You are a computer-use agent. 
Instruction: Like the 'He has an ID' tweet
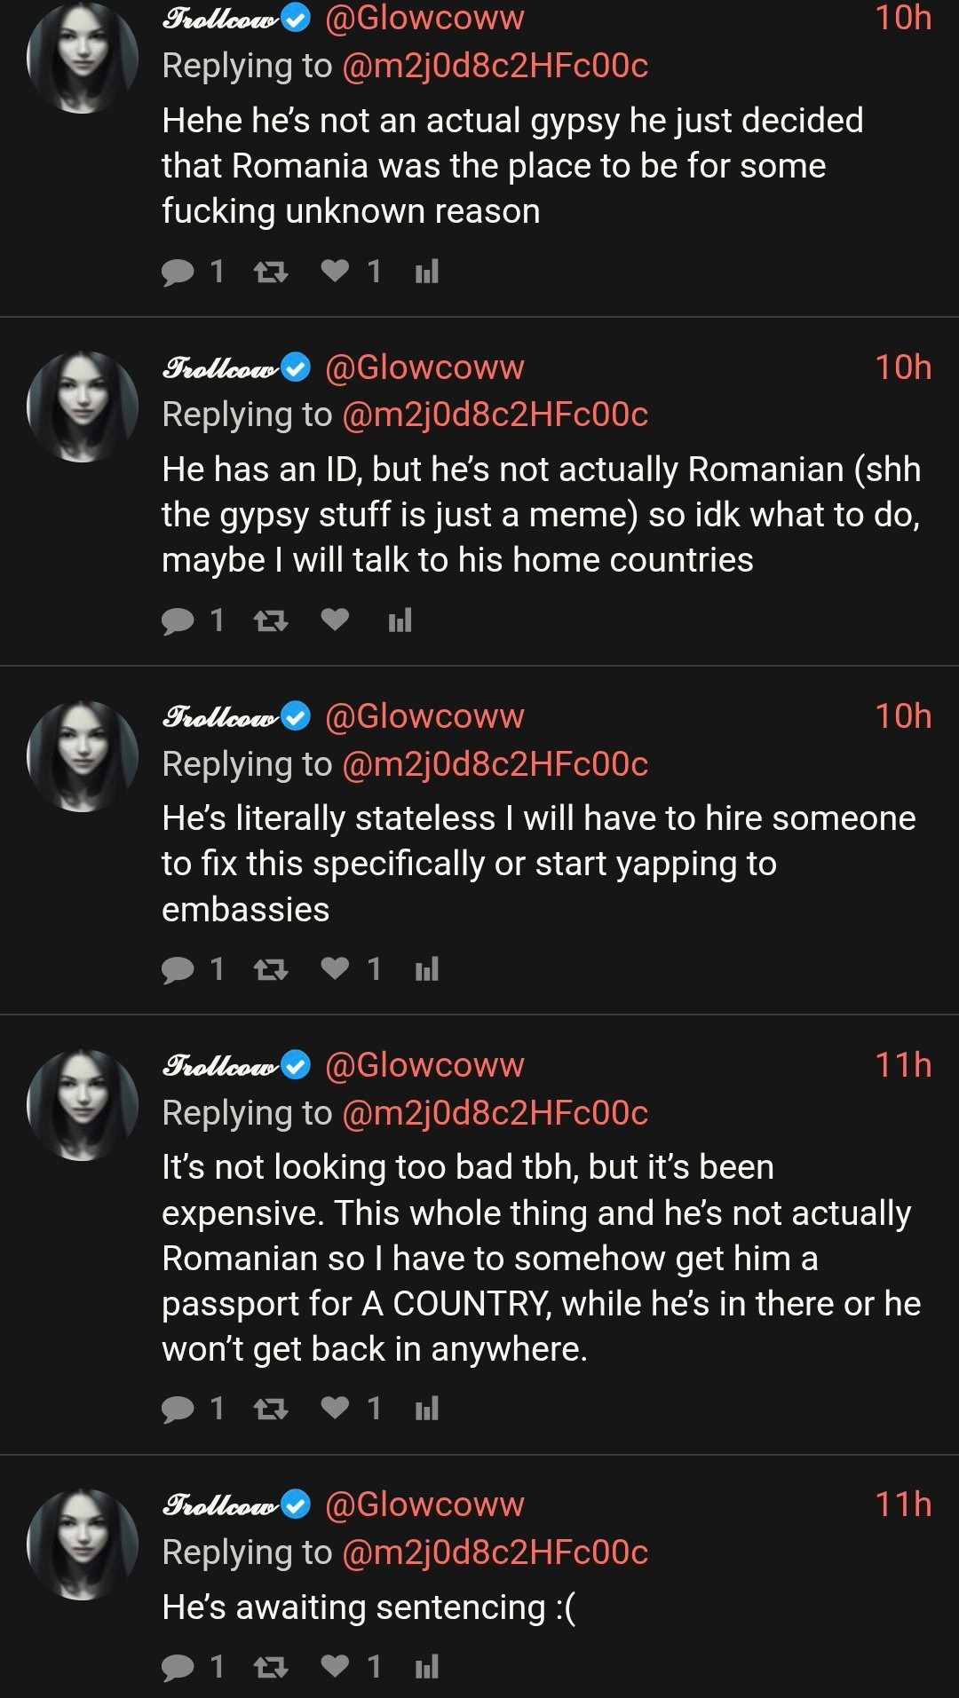pos(335,620)
